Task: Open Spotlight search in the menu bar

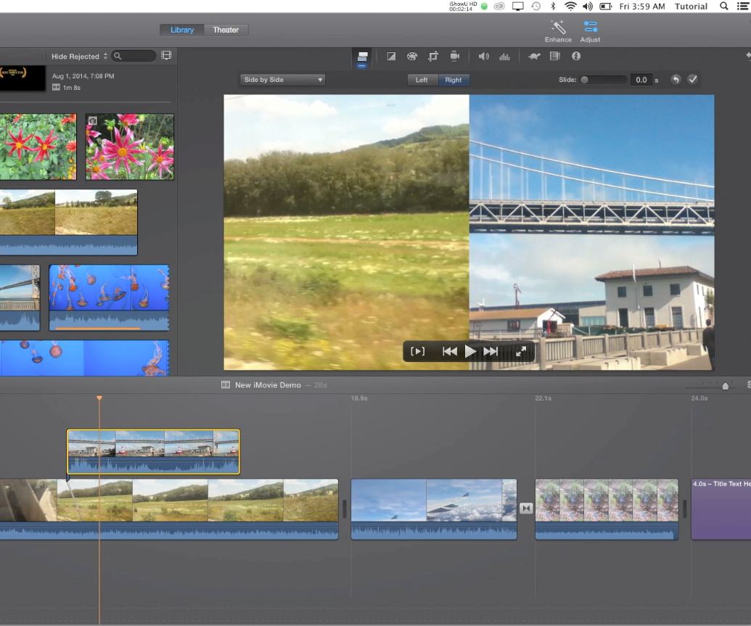Action: click(723, 7)
